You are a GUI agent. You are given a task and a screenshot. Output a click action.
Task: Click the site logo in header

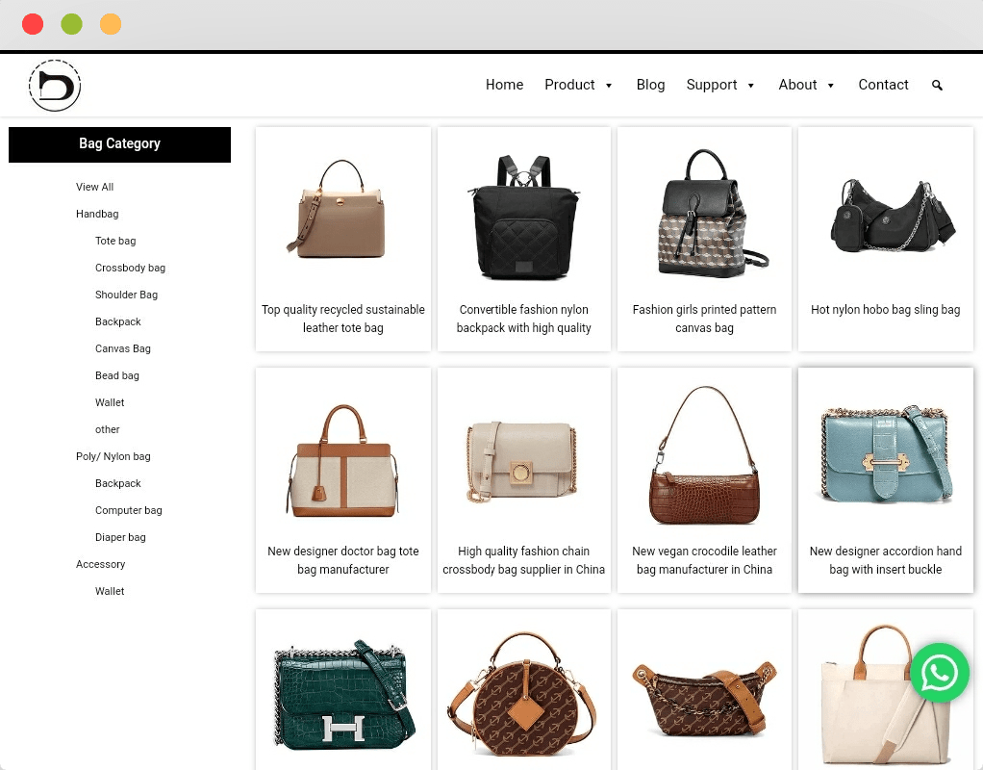[55, 86]
